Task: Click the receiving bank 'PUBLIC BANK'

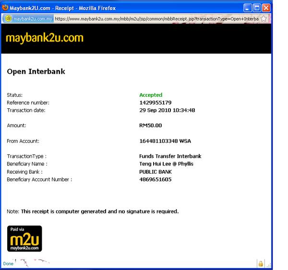Action: 156,172
